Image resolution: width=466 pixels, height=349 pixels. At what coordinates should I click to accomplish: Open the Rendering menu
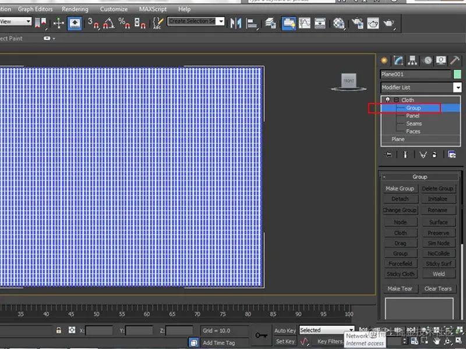pyautogui.click(x=75, y=9)
